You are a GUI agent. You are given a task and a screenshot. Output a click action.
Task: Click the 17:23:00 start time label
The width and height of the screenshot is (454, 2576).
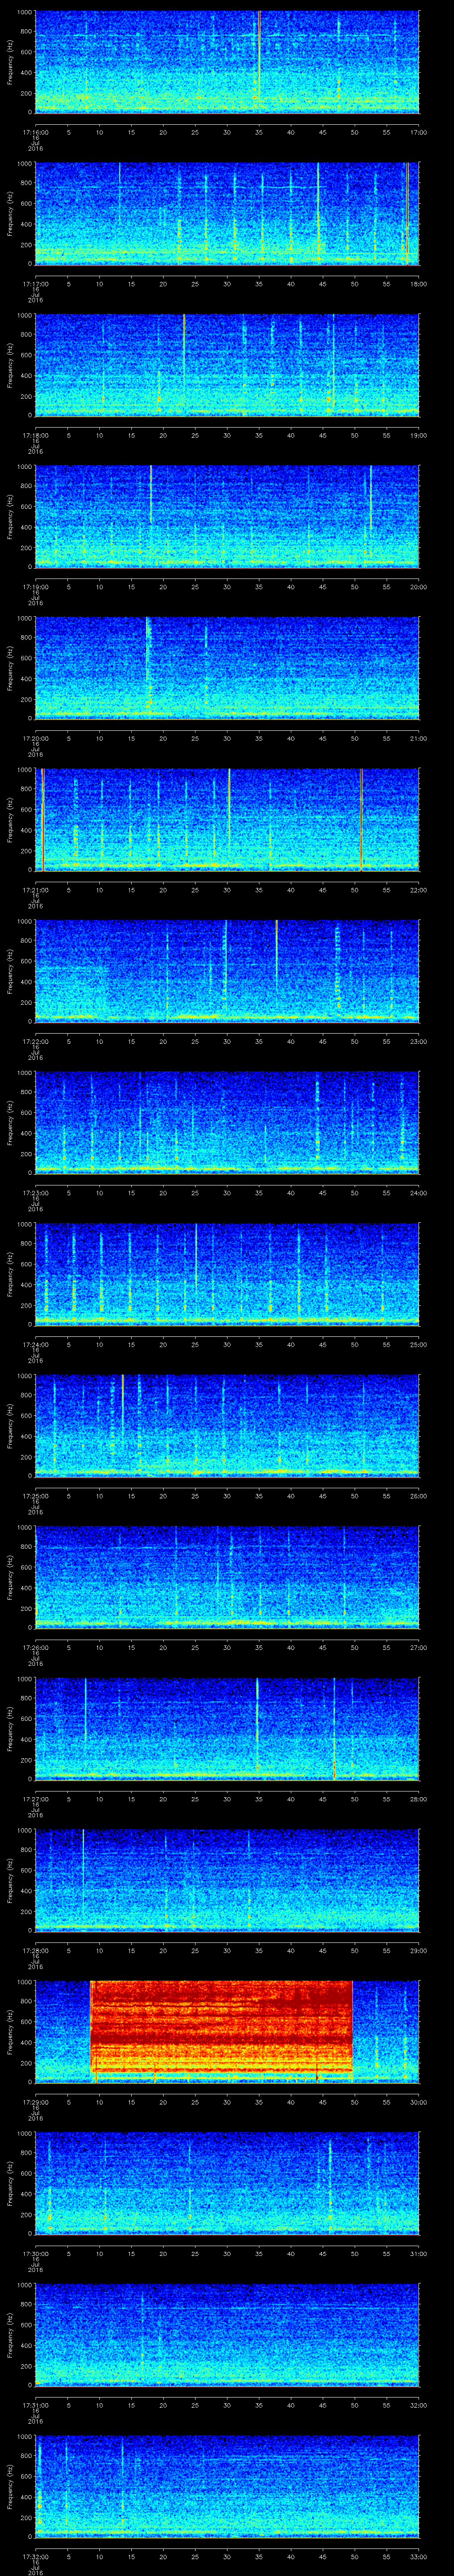(35, 1193)
